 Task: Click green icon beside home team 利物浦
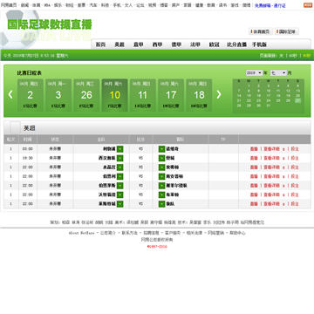[120, 149]
